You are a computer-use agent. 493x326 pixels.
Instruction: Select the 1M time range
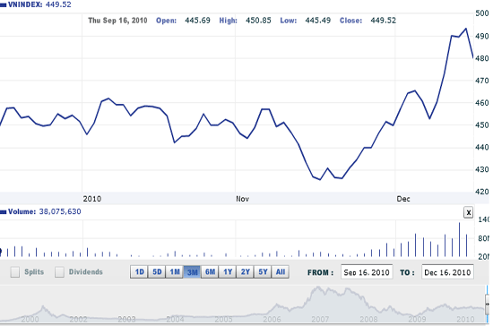175,272
